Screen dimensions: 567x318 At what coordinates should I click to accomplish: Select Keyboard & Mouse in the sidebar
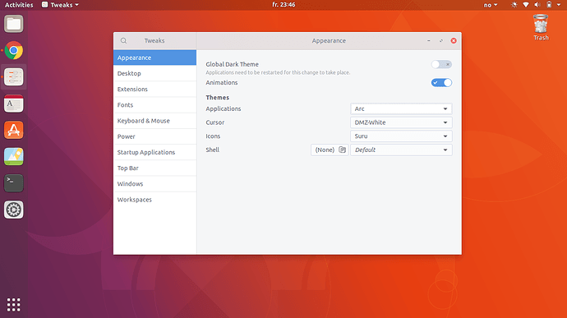(x=154, y=121)
